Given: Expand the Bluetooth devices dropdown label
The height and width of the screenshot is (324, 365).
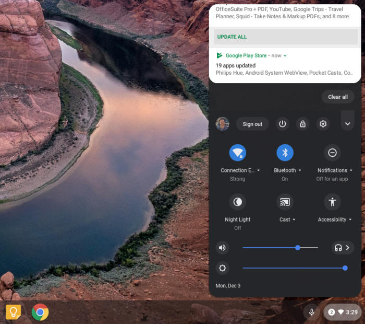Looking at the screenshot, I should point(287,170).
